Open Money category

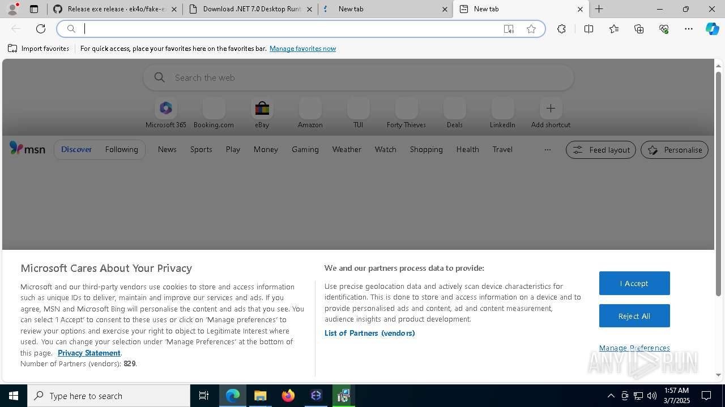click(266, 149)
